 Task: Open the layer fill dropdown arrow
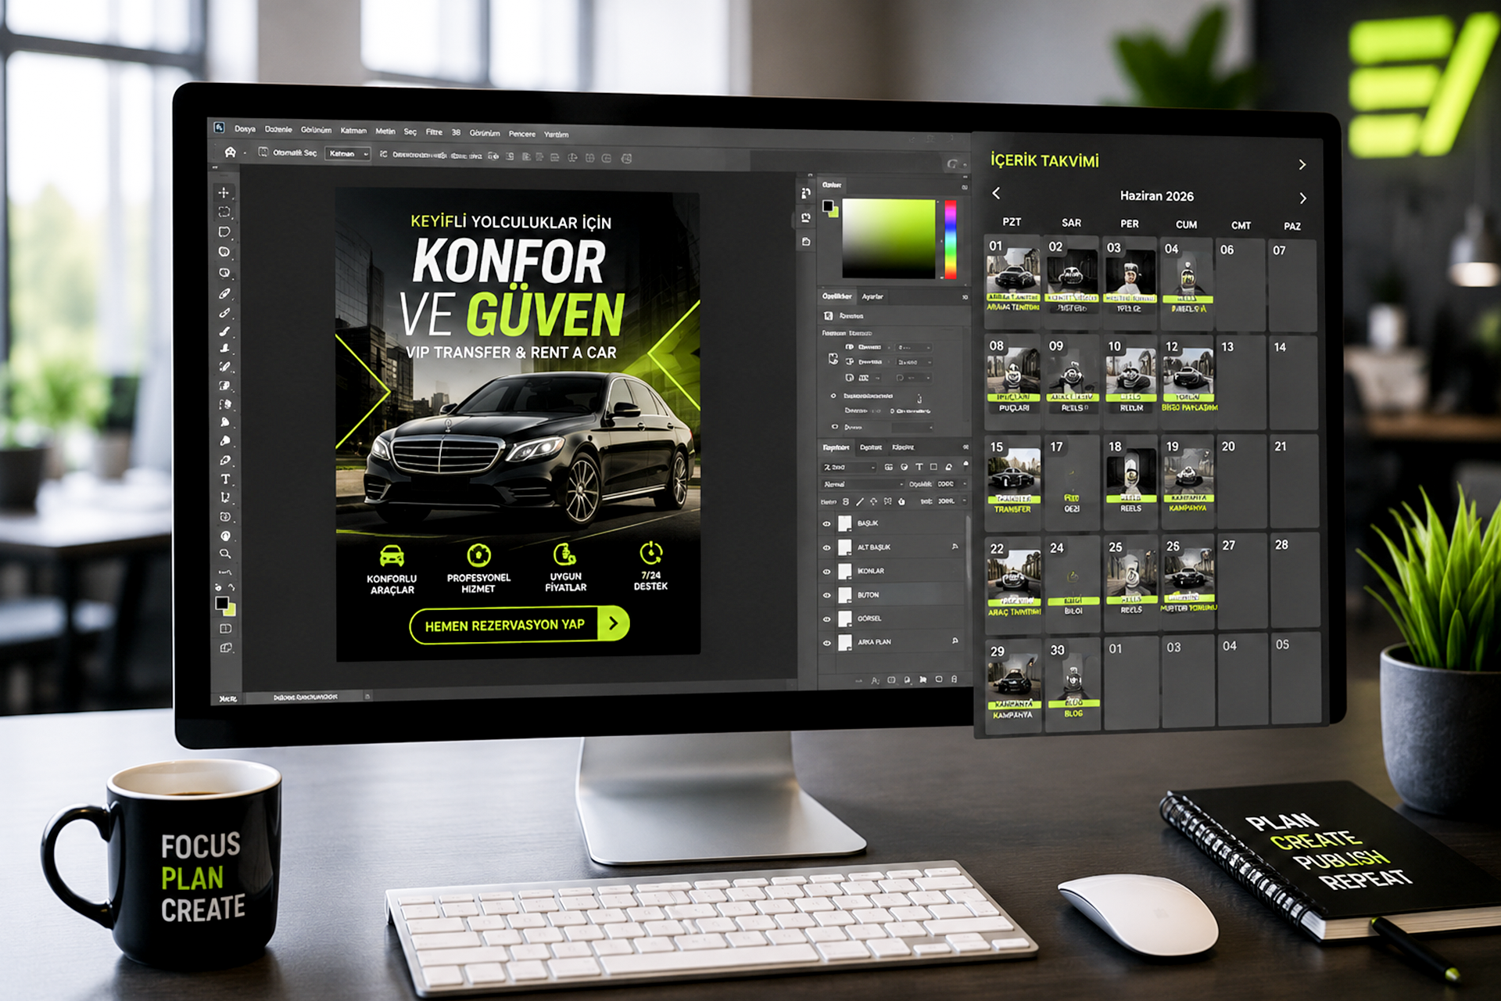pos(965,501)
